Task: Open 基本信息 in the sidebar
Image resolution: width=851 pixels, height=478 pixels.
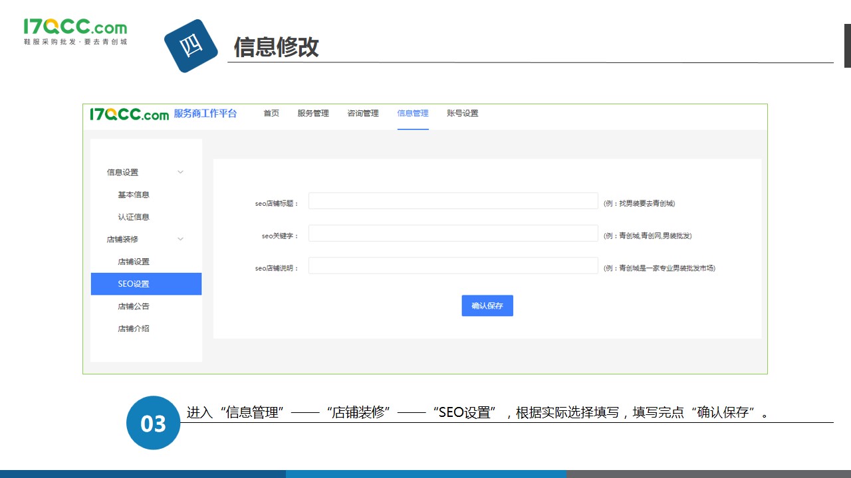Action: point(134,195)
